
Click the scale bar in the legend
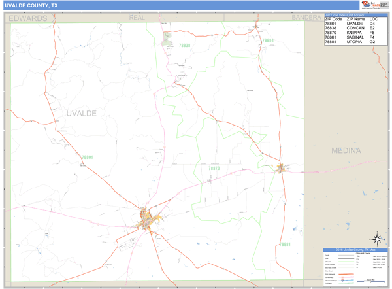(x=370, y=281)
